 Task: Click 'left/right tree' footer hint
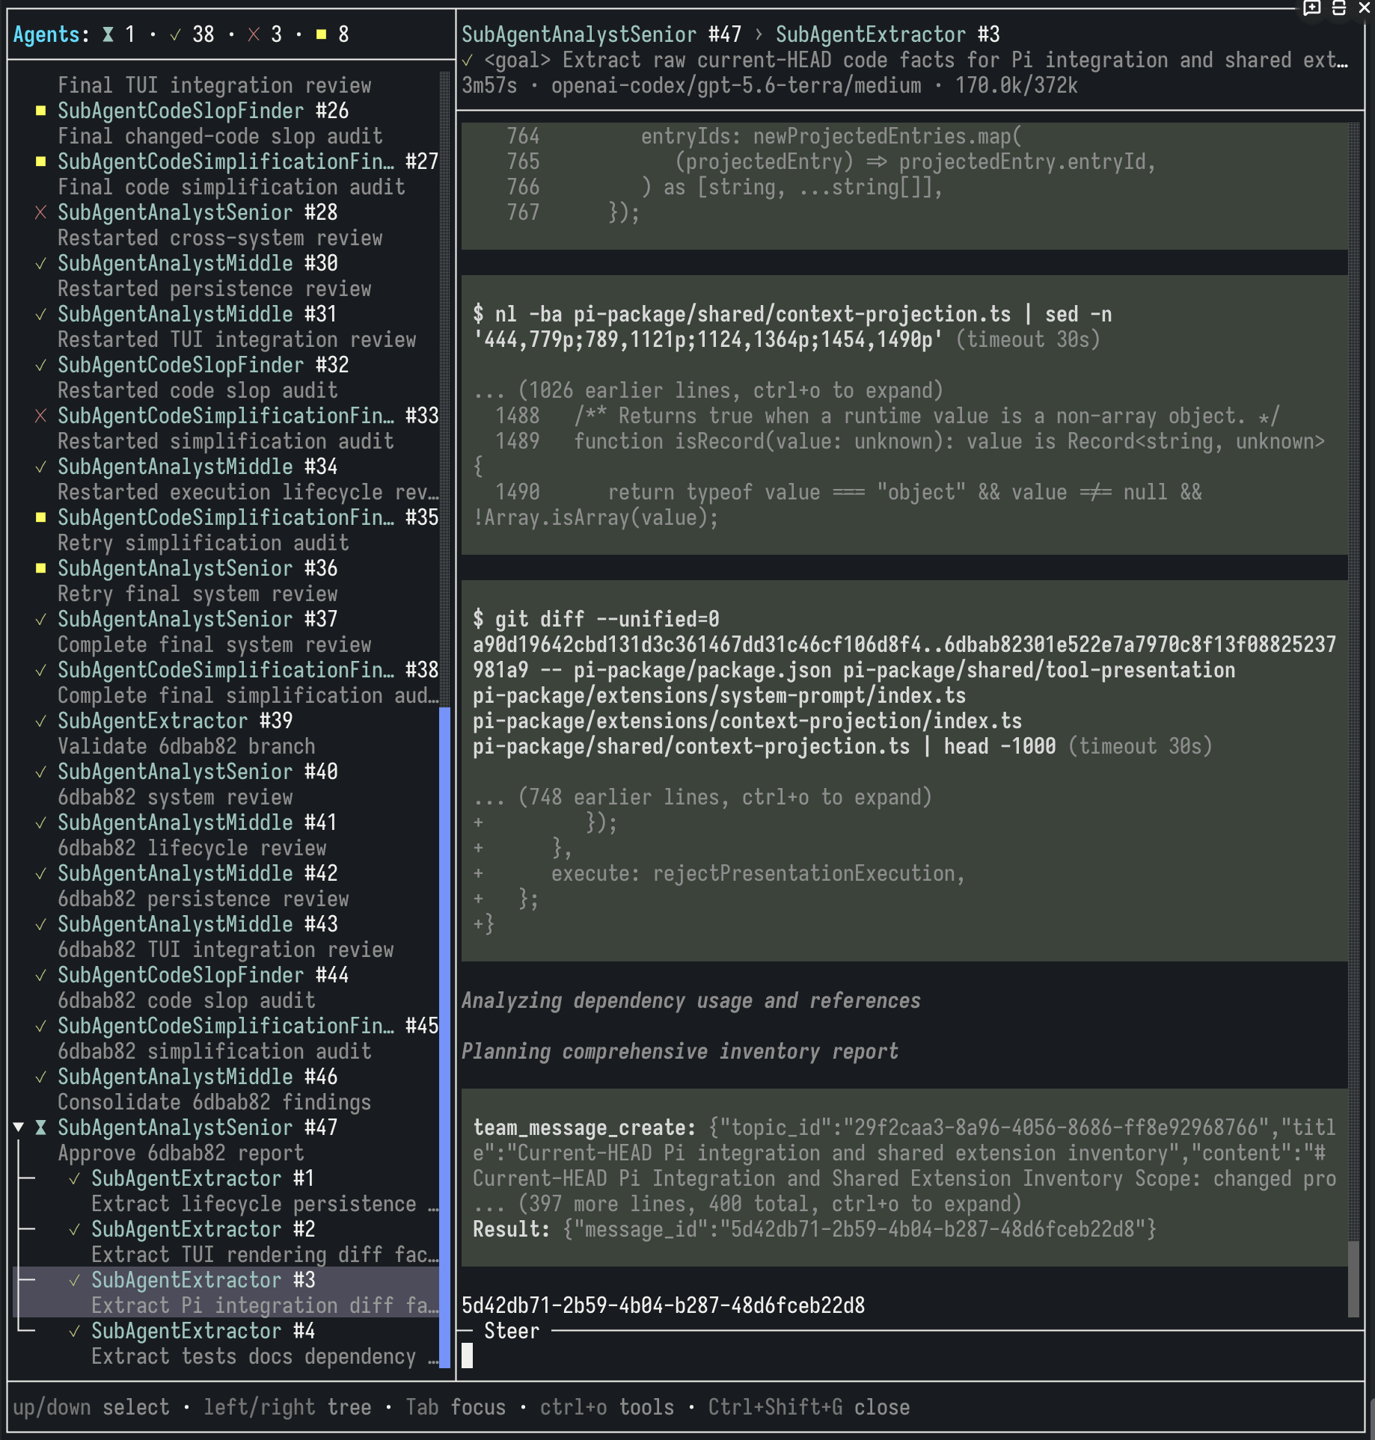[287, 1407]
